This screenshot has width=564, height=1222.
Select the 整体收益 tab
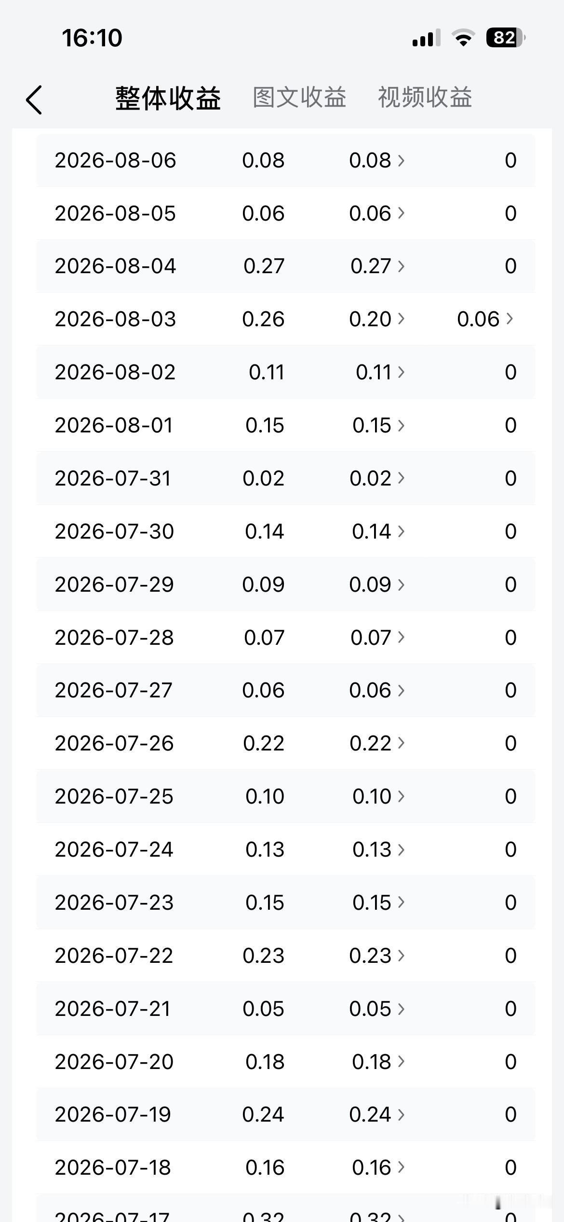coord(168,98)
